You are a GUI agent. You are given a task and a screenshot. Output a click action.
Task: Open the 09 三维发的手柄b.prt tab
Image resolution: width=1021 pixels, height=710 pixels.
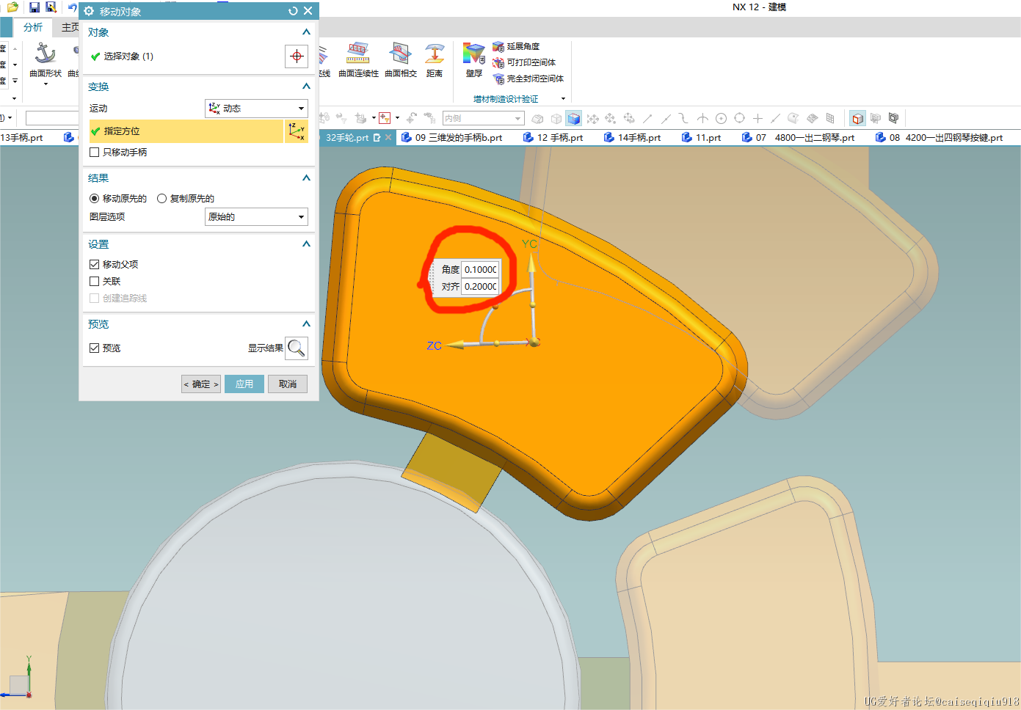tap(452, 138)
